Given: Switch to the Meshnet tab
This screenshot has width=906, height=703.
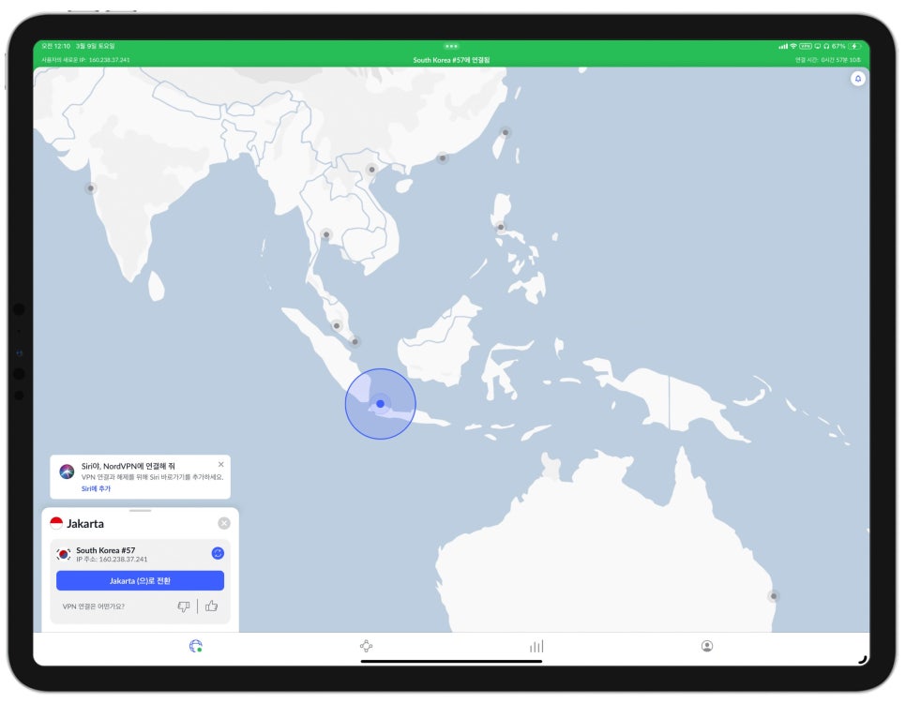Looking at the screenshot, I should click(366, 646).
